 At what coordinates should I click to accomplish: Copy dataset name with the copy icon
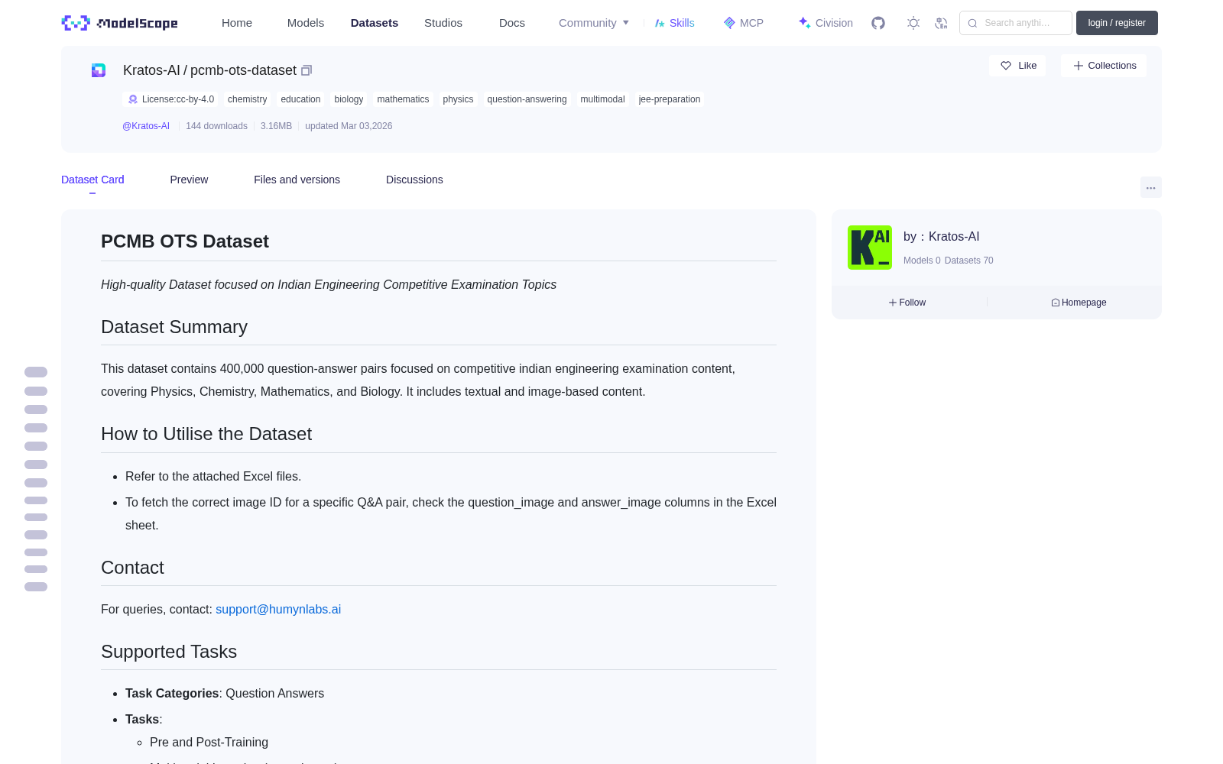click(x=307, y=70)
